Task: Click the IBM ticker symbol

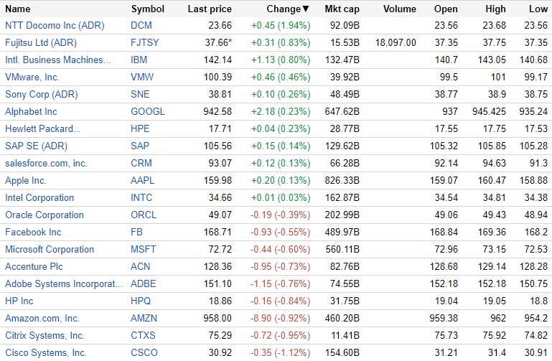Action: click(139, 60)
